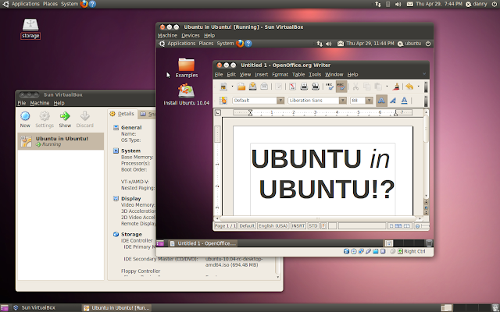500x312 pixels.
Task: Toggle STD selection mode in Writer status bar
Action: [x=313, y=225]
